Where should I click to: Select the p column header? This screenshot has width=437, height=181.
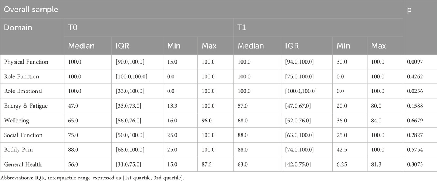pos(410,10)
